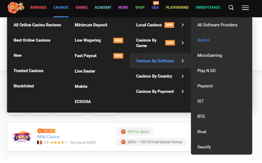This screenshot has width=262, height=163.
Task: Open the PLAYGROUND nav item
Action: (177, 8)
